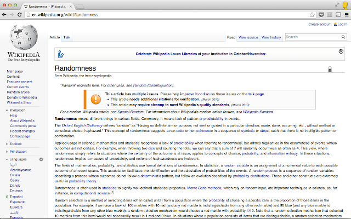Select the Article tab
This screenshot has width=351, height=219.
click(55, 37)
